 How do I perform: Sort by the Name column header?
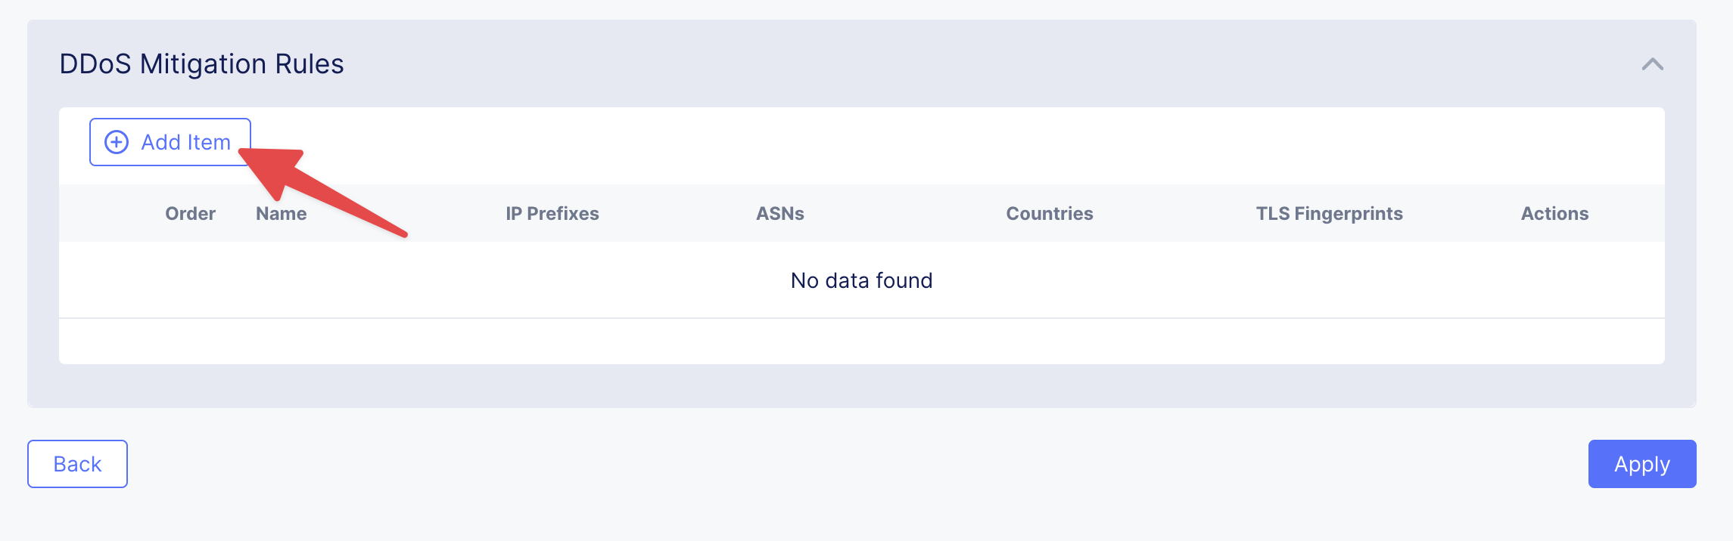click(x=281, y=214)
